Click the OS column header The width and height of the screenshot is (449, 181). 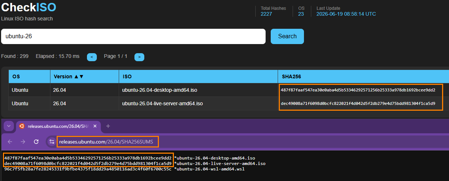(30, 77)
